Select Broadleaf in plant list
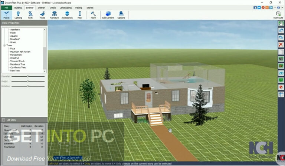 coord(15,39)
